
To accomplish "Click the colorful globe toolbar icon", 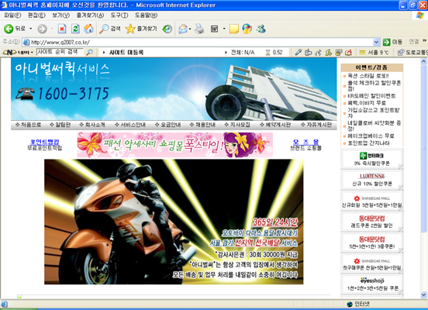I will (x=247, y=29).
